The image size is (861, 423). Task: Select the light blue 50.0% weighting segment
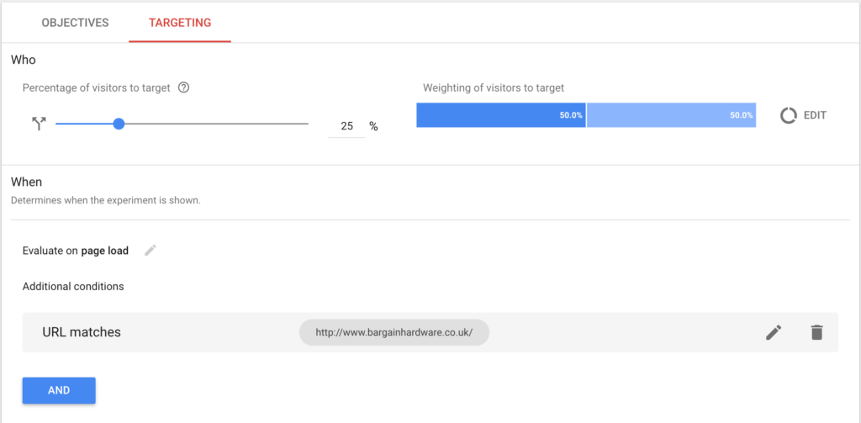coord(671,115)
